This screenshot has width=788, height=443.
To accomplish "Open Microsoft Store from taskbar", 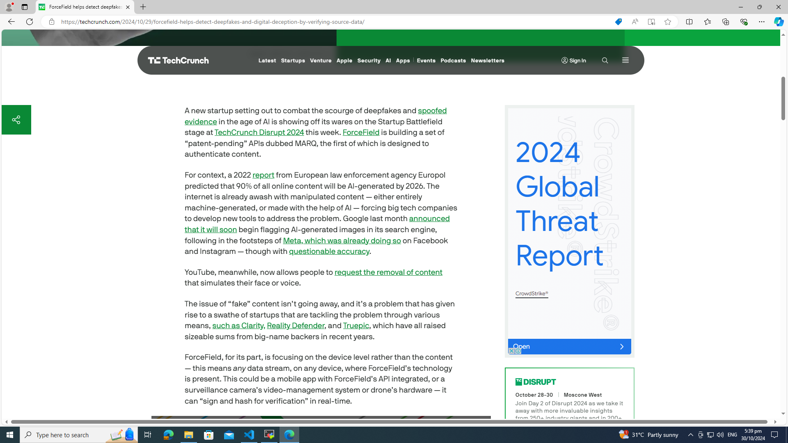I will tap(208, 435).
